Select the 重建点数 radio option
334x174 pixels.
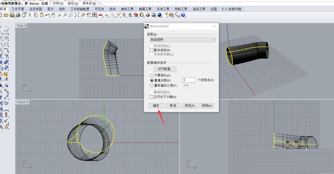(x=152, y=80)
